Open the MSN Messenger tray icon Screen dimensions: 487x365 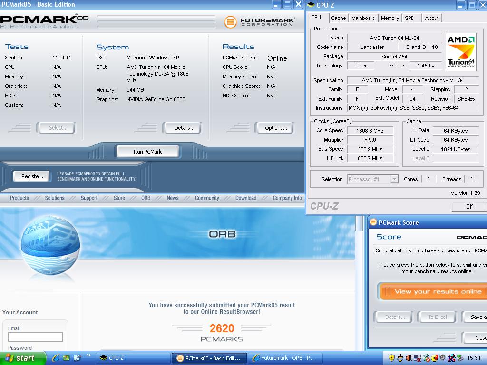tap(427, 358)
